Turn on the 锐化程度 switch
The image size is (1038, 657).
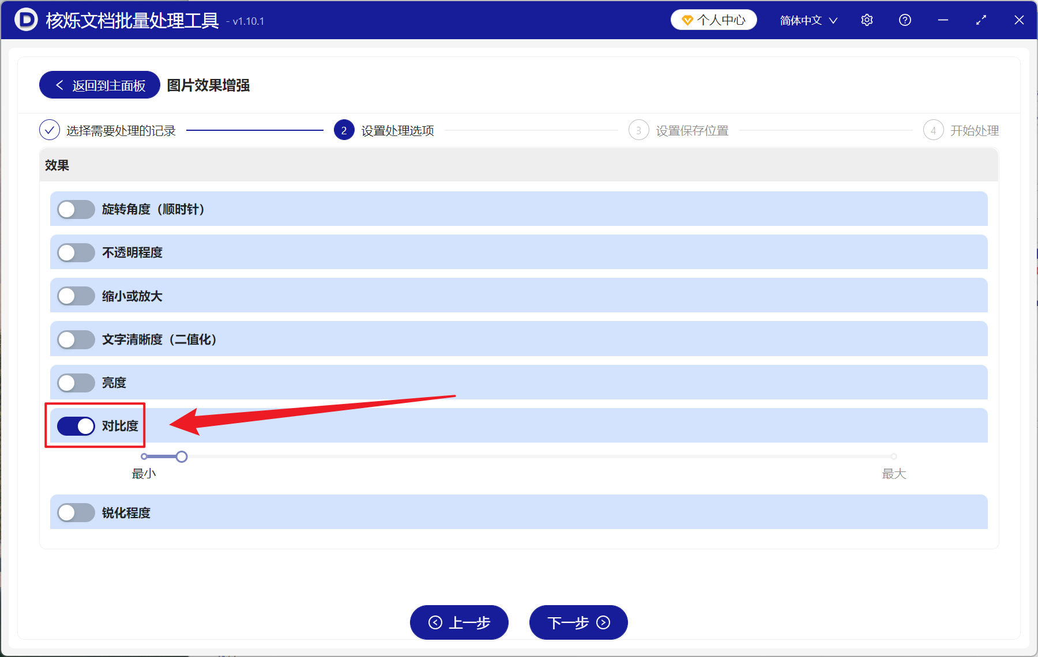(x=76, y=512)
